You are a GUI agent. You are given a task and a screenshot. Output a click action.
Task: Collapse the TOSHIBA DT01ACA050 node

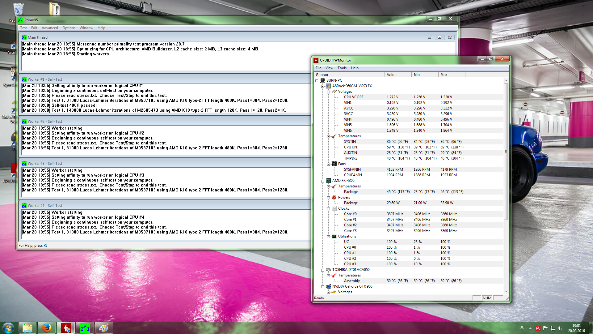(323, 270)
